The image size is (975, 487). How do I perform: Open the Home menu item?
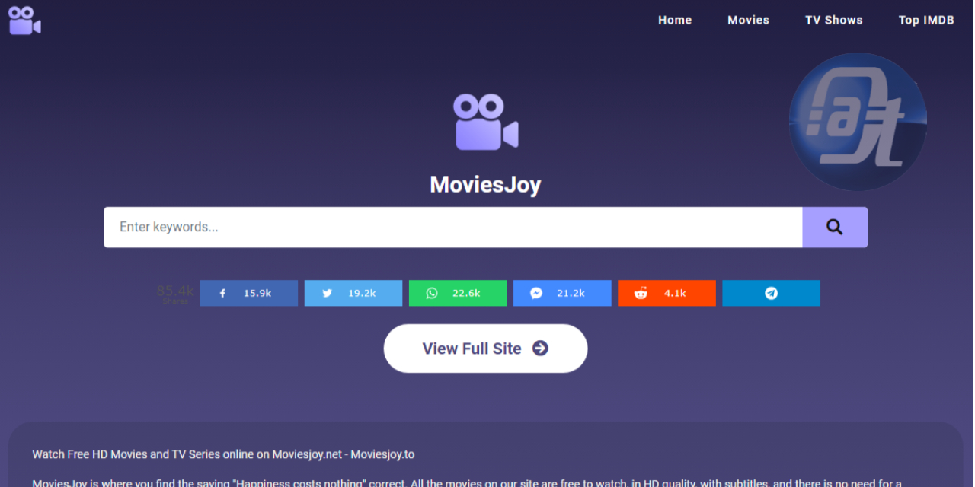[x=675, y=21]
